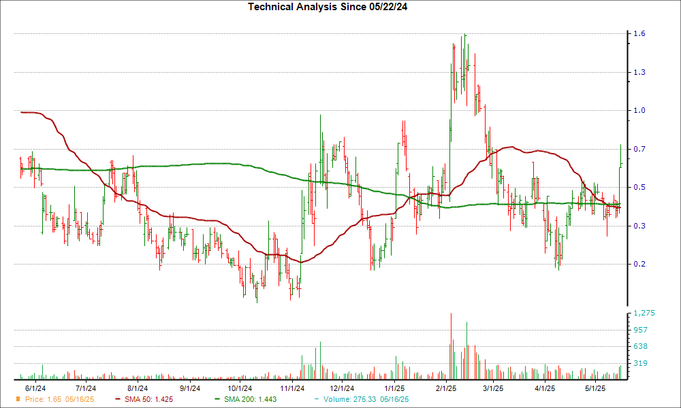Image resolution: width=681 pixels, height=408 pixels.
Task: Click the 957 volume axis label
Action: (641, 330)
